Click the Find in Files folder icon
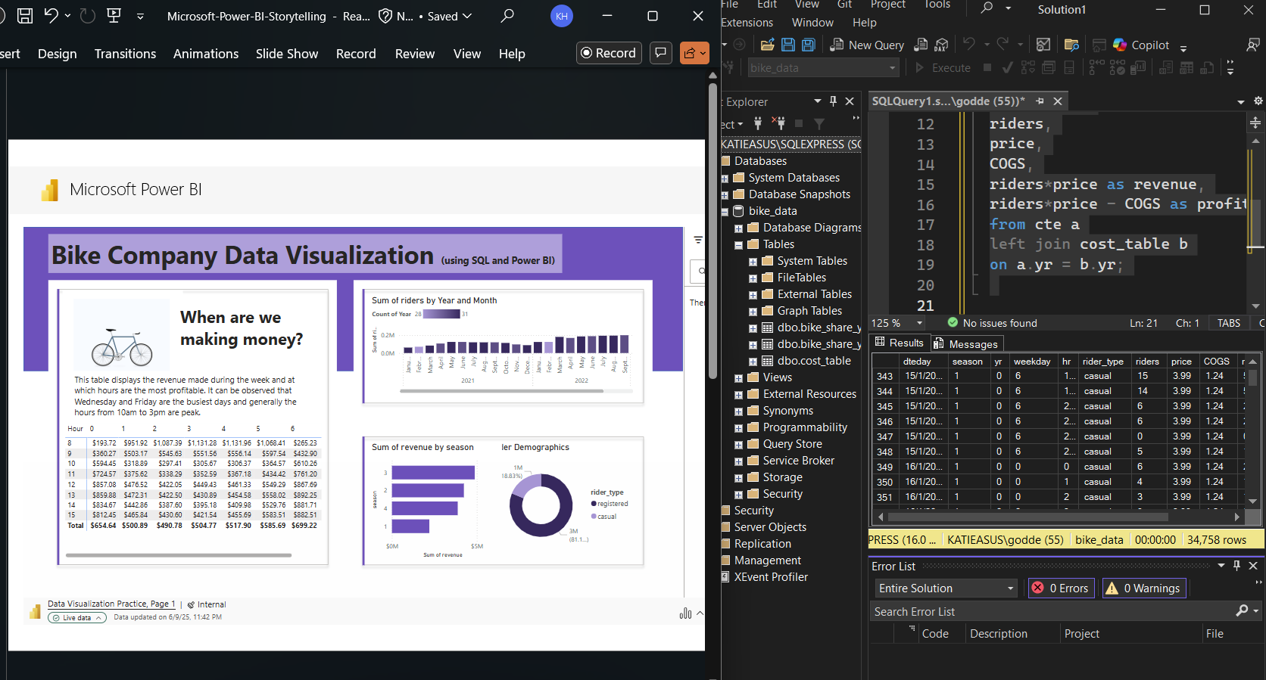 [x=1071, y=45]
